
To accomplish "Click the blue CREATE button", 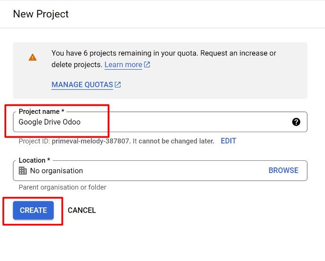I will (33, 210).
